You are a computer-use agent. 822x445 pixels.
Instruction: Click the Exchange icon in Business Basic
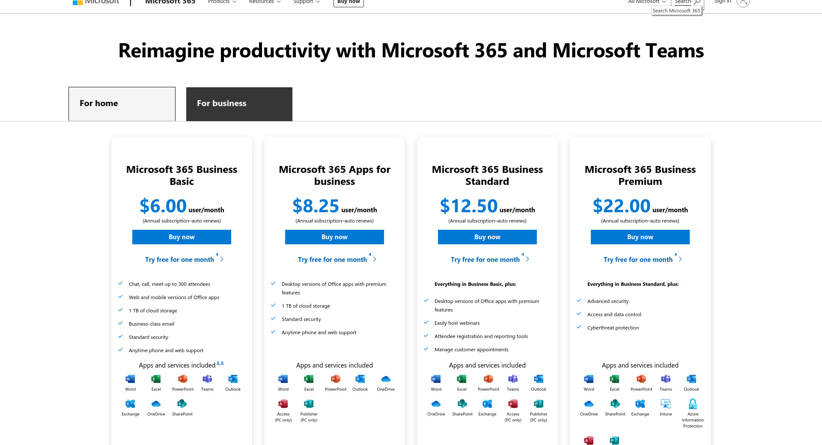[130, 404]
